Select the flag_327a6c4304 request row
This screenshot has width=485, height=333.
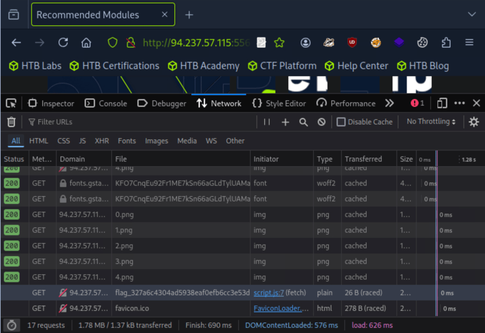click(242, 293)
